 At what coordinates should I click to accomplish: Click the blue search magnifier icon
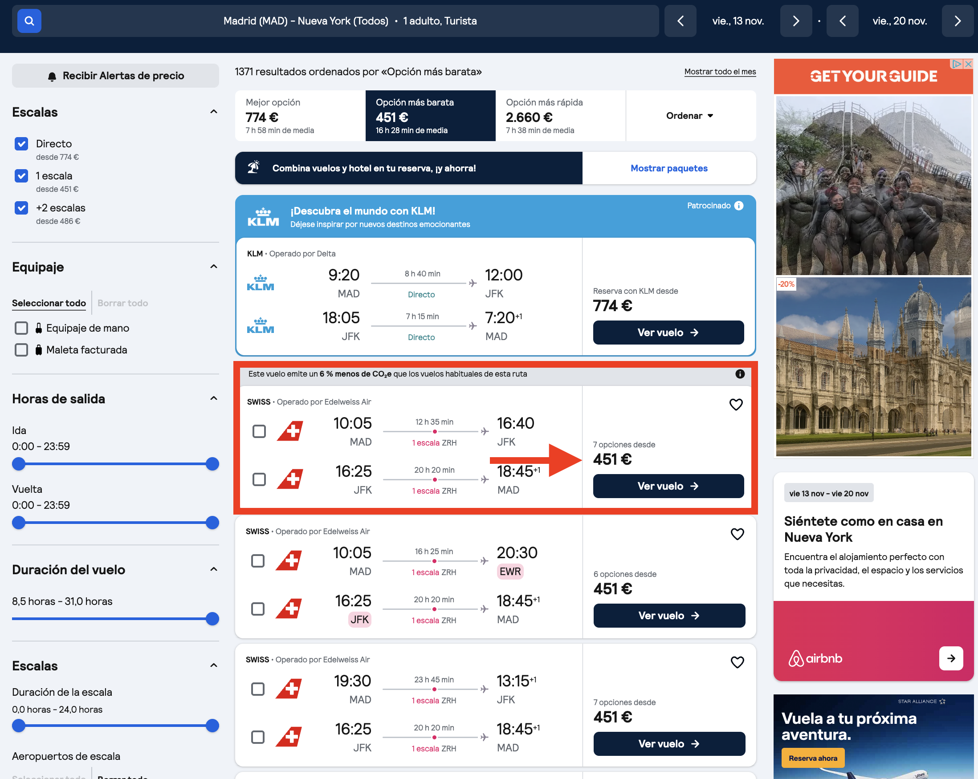[x=29, y=21]
